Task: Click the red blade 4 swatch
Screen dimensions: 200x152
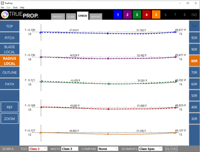Action: pyautogui.click(x=147, y=15)
